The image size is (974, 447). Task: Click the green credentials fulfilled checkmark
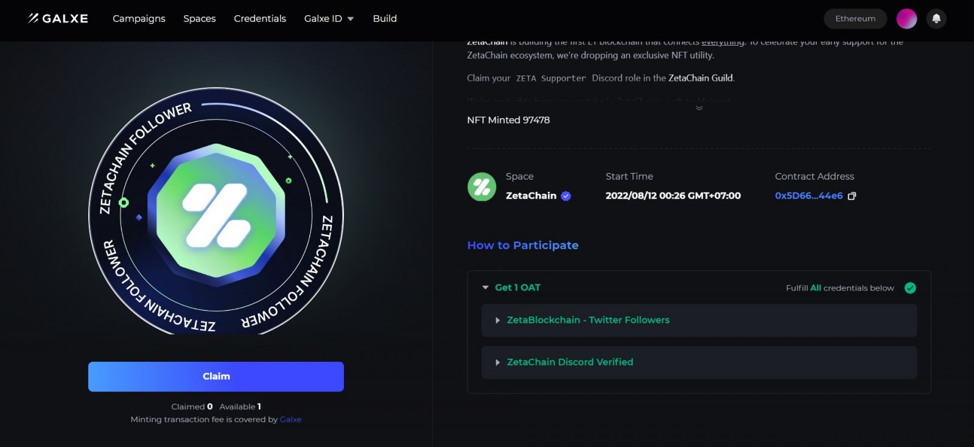(910, 288)
